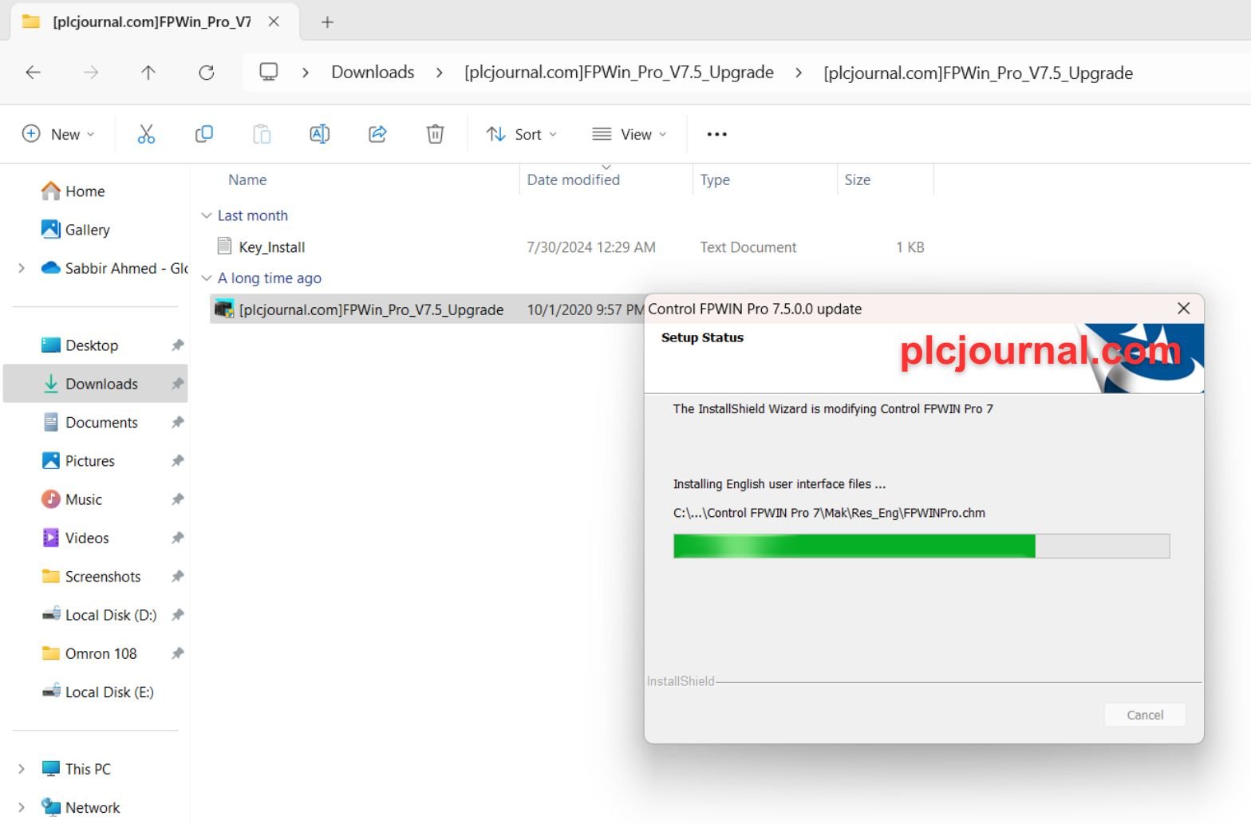Viewport: 1251px width, 824px height.
Task: Unpin Screenshots using its pin icon
Action: point(177,576)
